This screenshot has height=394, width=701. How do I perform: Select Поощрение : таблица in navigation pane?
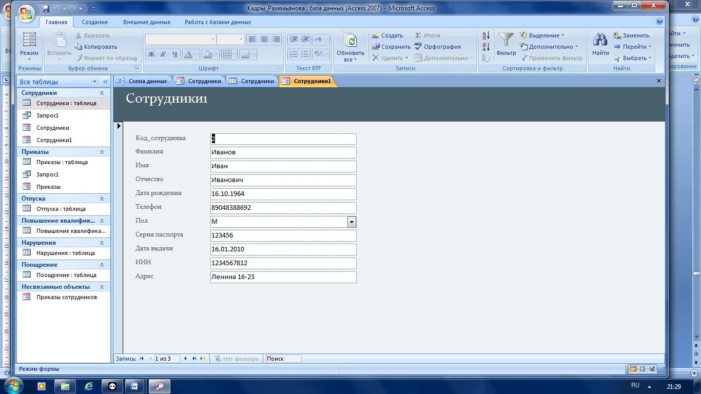click(x=64, y=275)
